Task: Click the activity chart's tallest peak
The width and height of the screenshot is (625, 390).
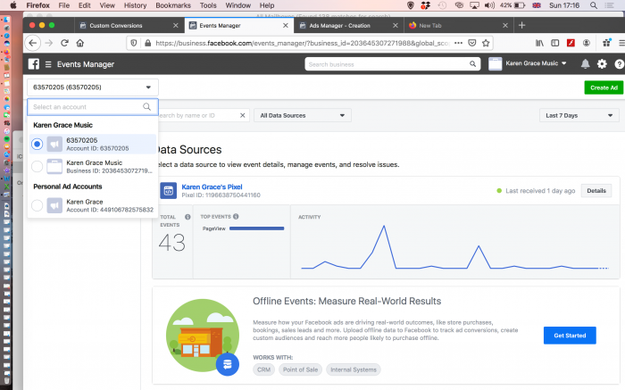Action: [384, 227]
